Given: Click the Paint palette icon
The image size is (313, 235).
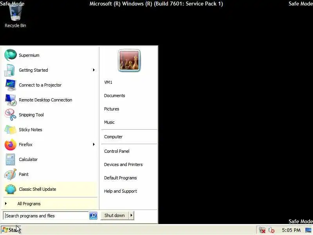Looking at the screenshot, I should point(11,174).
